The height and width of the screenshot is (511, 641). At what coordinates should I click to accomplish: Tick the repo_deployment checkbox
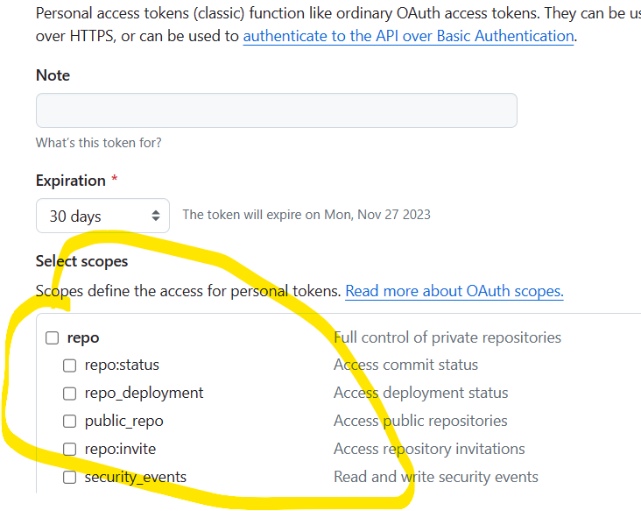pyautogui.click(x=70, y=394)
